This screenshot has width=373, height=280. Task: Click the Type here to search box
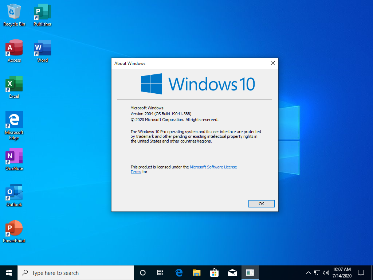point(76,273)
